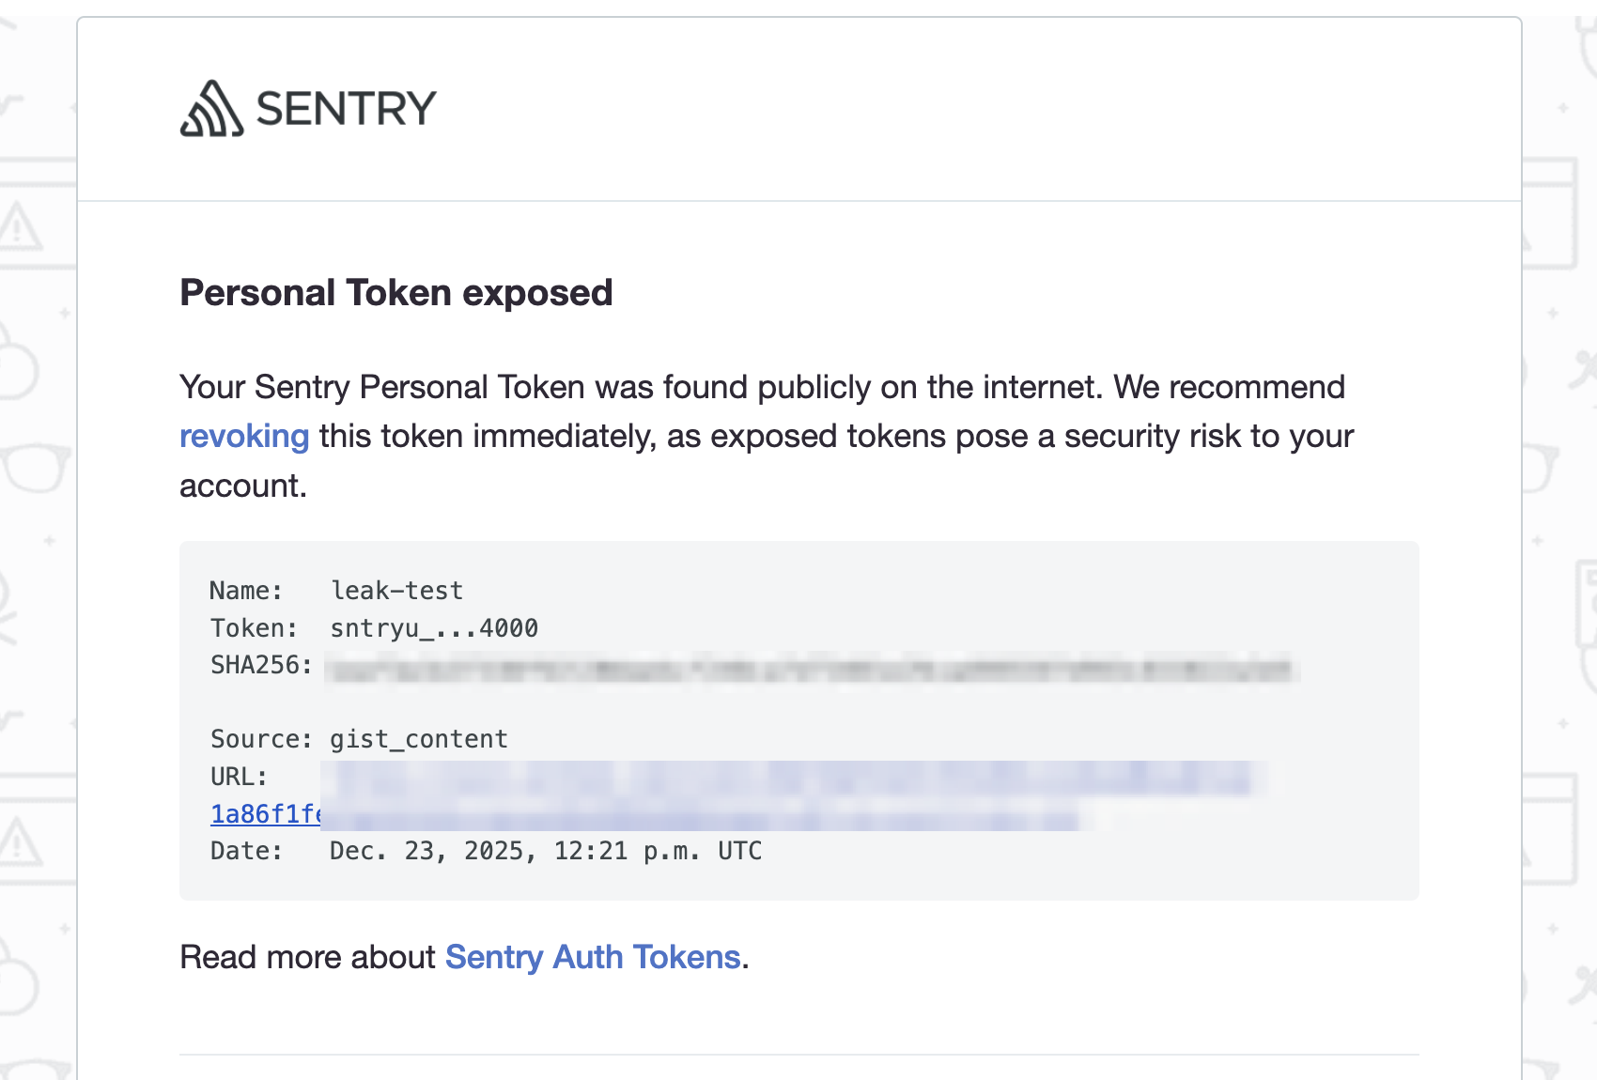Click the "Read more about" text

tap(308, 957)
